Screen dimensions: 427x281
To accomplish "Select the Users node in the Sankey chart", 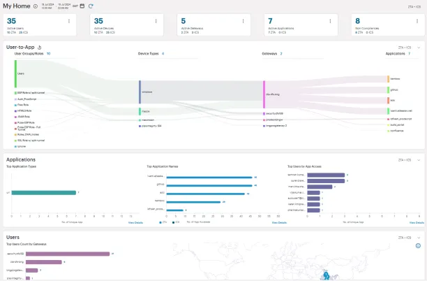I will 15,73.
